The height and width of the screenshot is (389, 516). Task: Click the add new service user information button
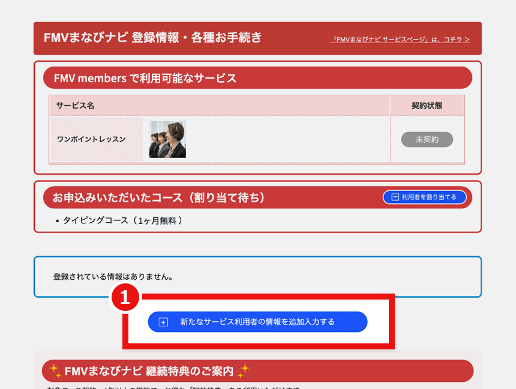coord(257,322)
